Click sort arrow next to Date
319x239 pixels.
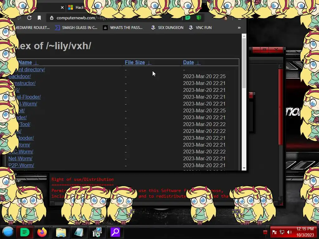198,63
